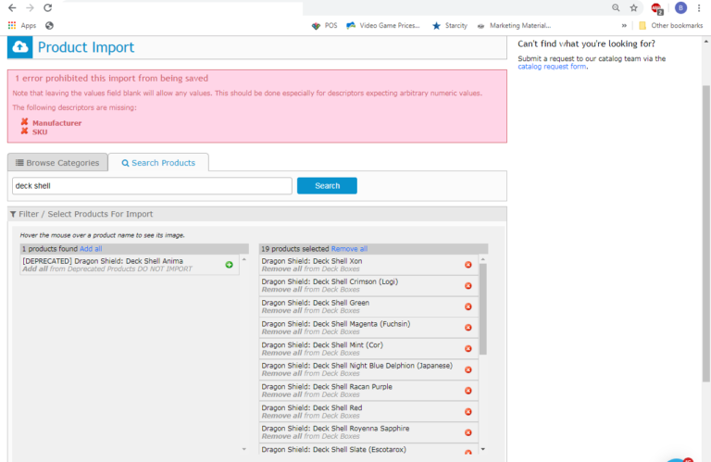Open the Starcity bookmark
This screenshot has width=711, height=462.
450,25
